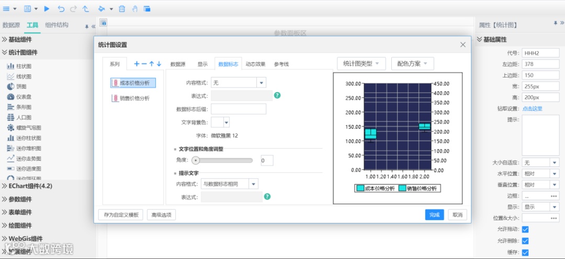Open the 边框 ellipsis field
565x259 pixels.
[x=540, y=196]
